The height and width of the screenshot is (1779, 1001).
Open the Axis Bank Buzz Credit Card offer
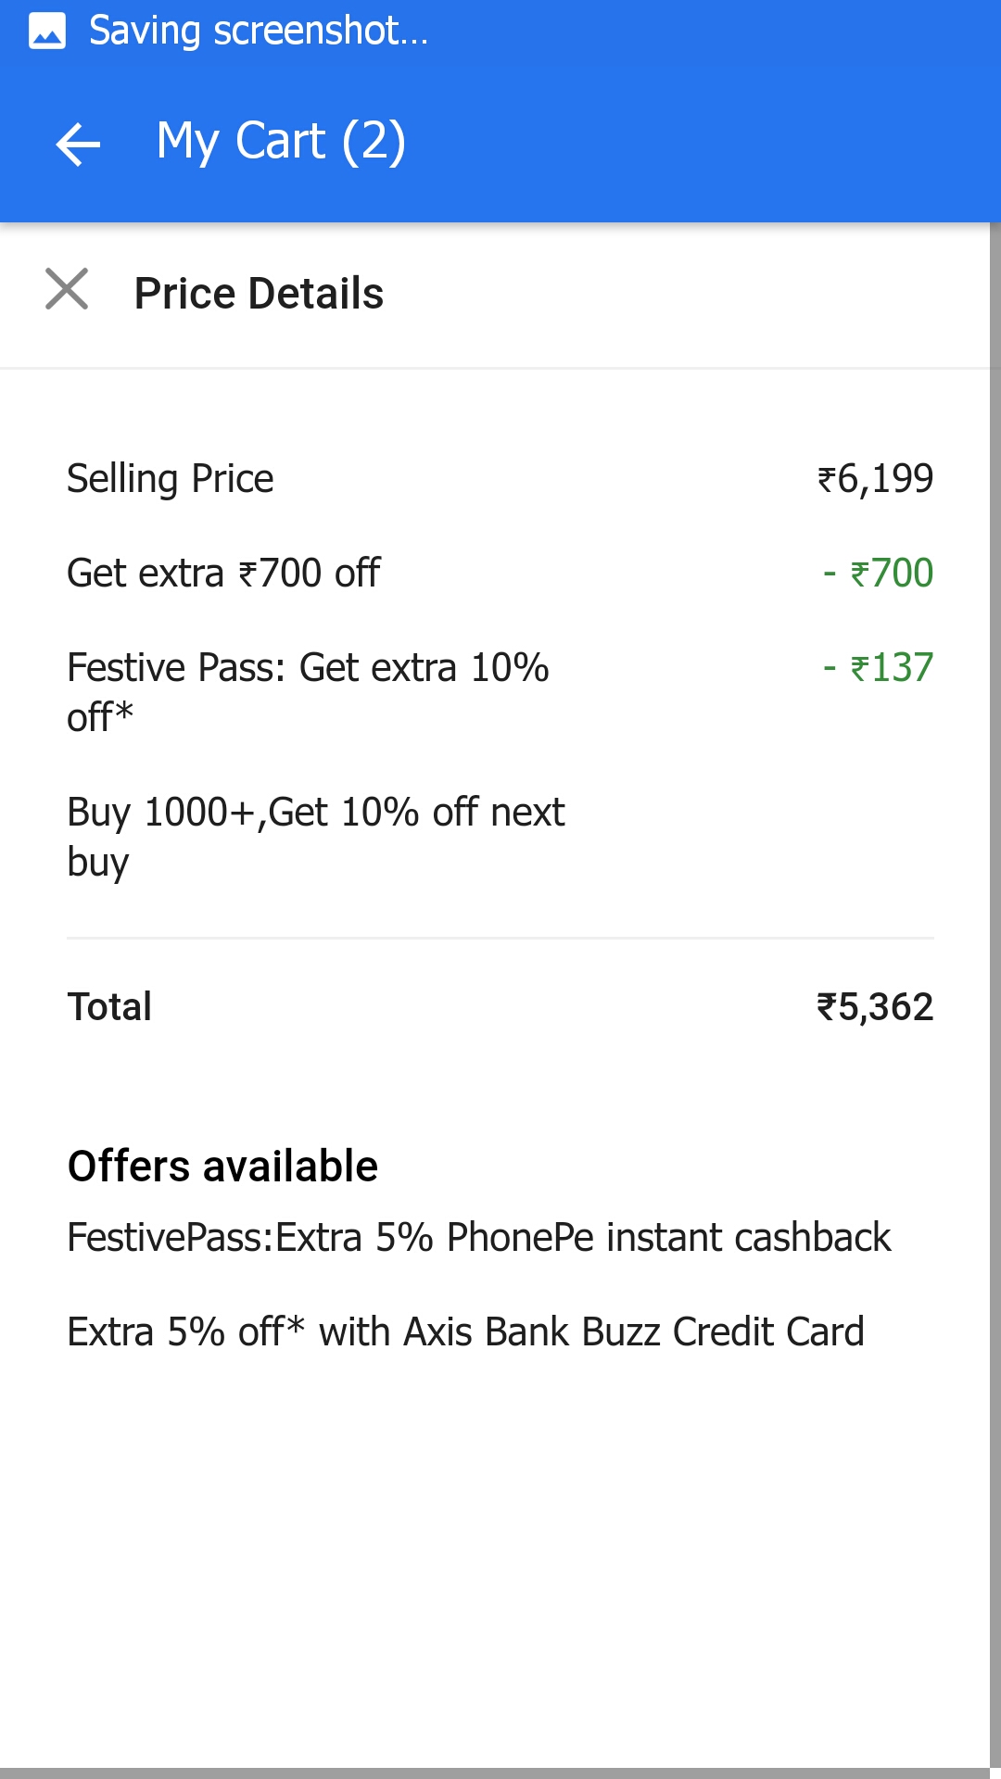click(x=465, y=1332)
